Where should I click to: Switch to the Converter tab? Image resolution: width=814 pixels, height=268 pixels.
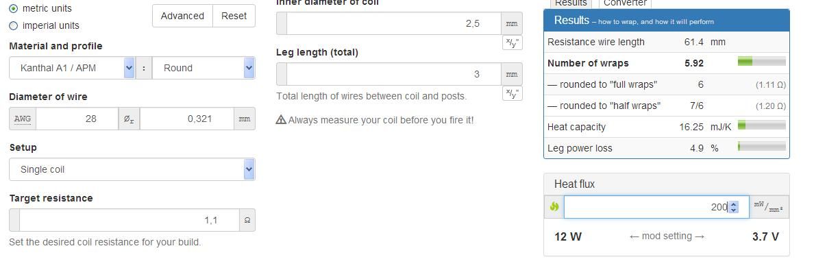[624, 3]
